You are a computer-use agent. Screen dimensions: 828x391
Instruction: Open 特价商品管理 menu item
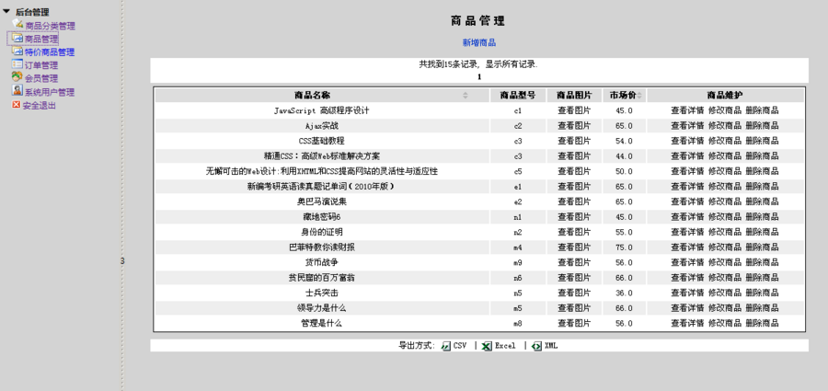pos(50,52)
